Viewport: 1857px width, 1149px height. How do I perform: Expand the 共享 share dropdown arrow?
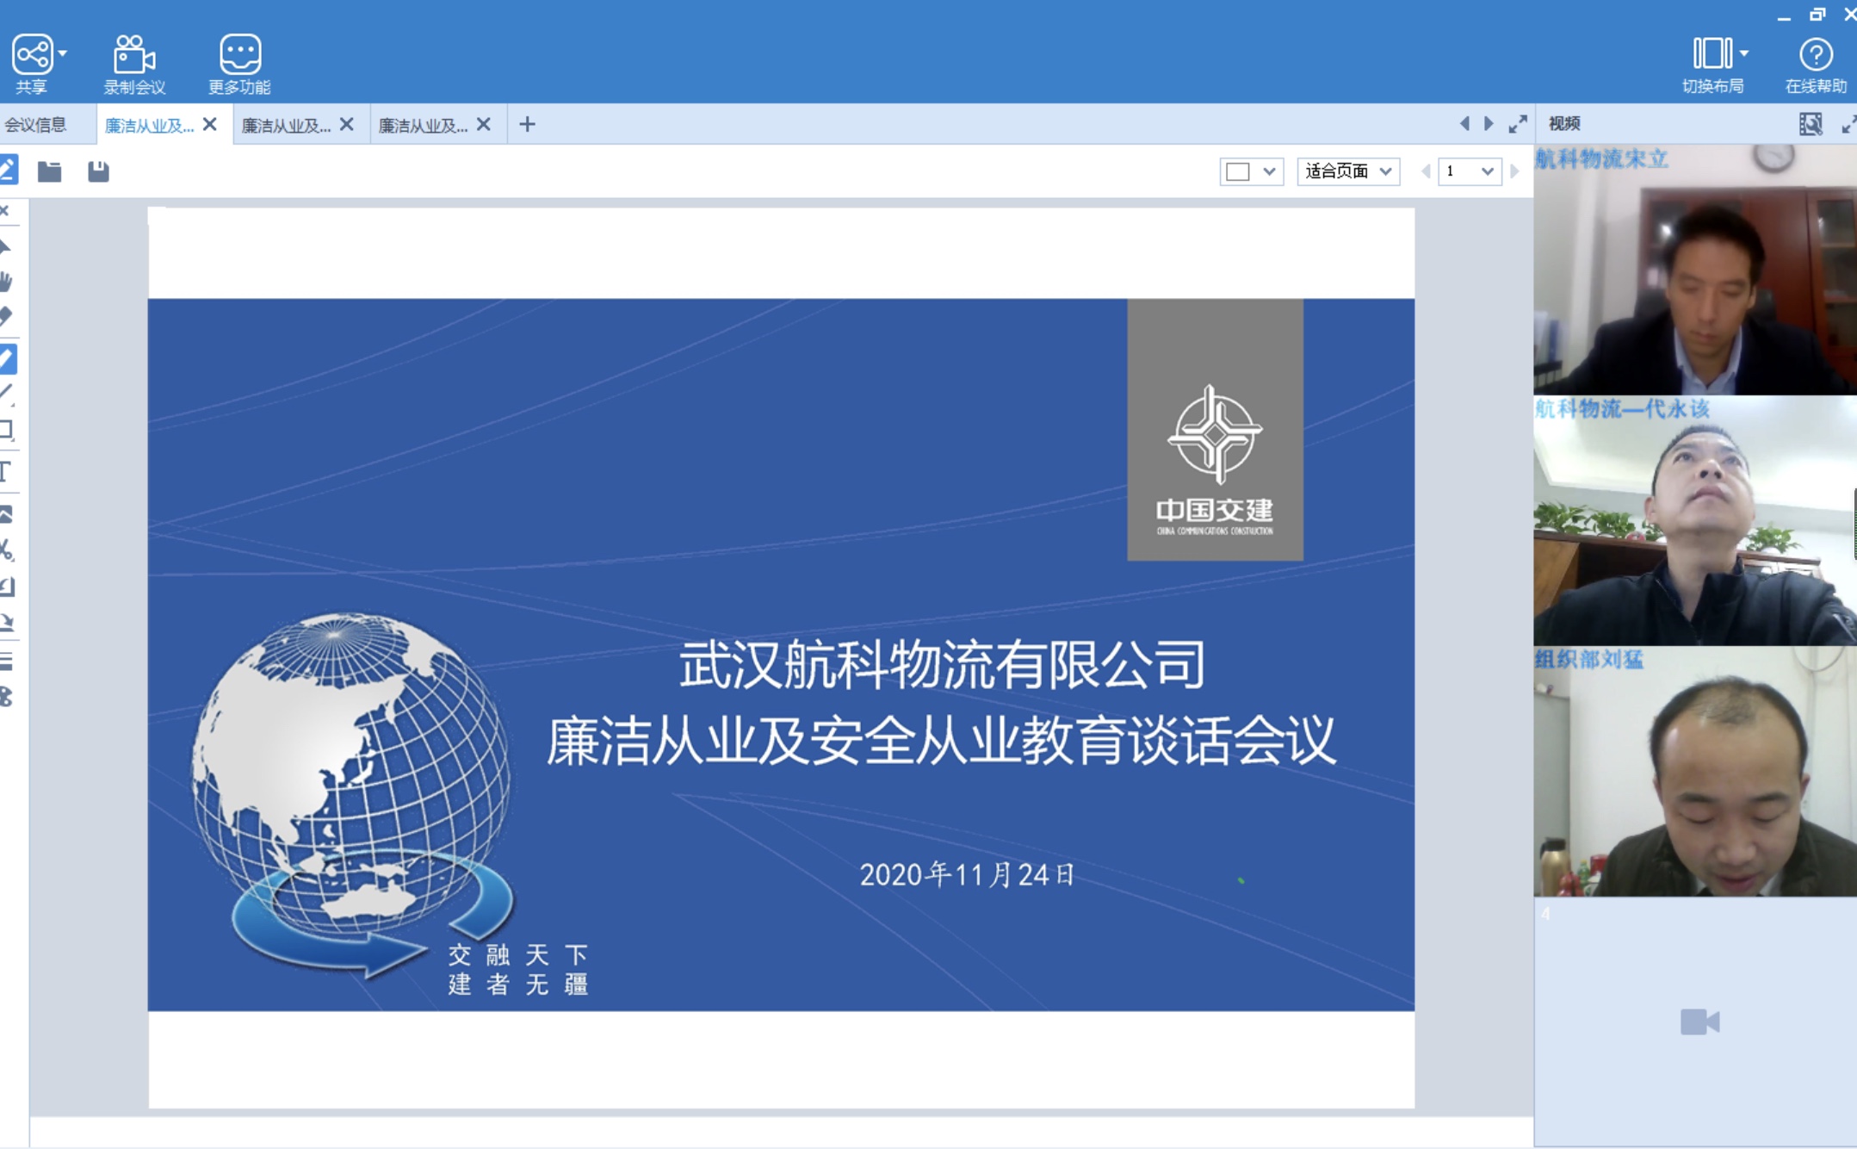63,53
